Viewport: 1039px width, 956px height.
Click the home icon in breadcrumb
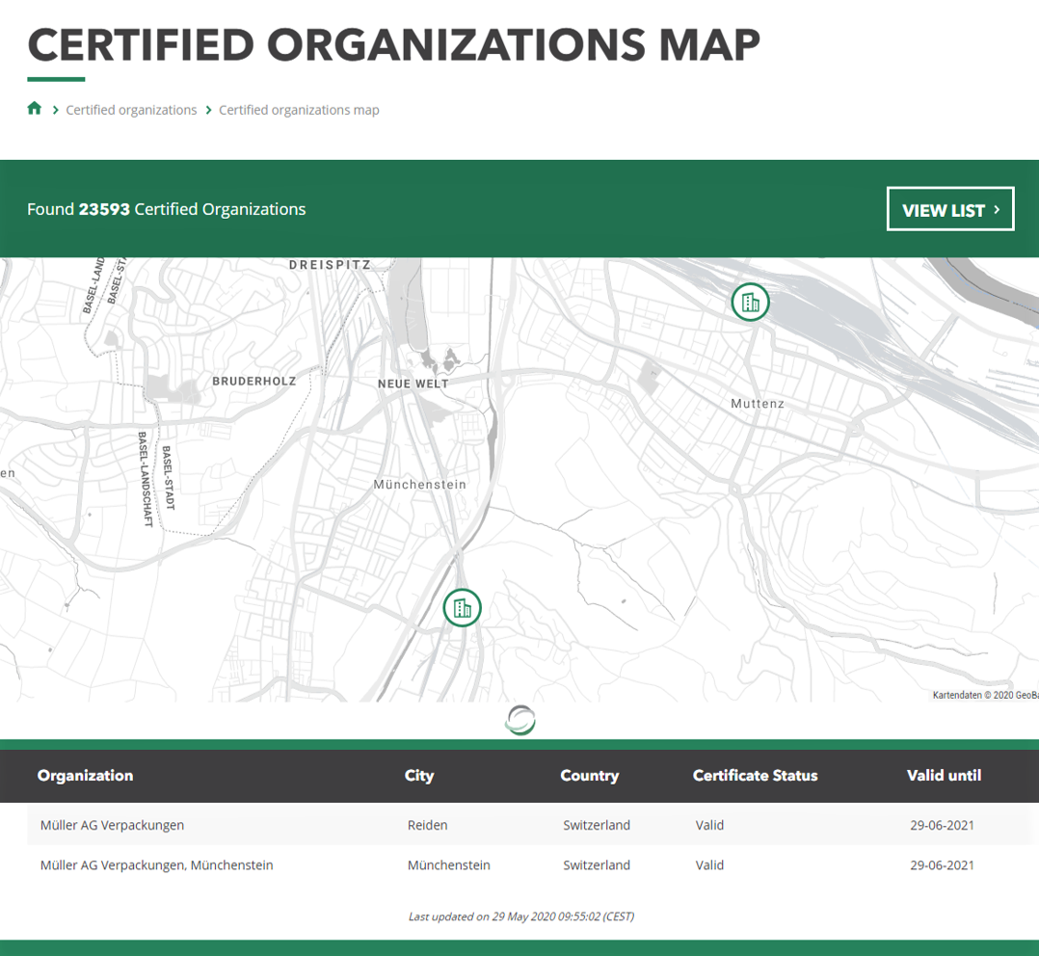point(35,109)
